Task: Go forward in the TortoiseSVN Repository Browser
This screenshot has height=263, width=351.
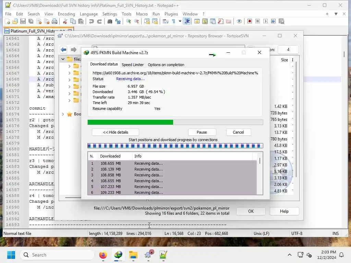Action: click(x=73, y=50)
